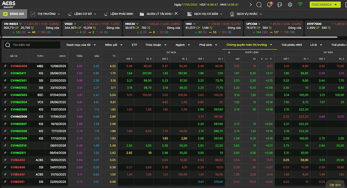Pin the CVHM2511 row
347x188 pixels.
click(x=5, y=153)
